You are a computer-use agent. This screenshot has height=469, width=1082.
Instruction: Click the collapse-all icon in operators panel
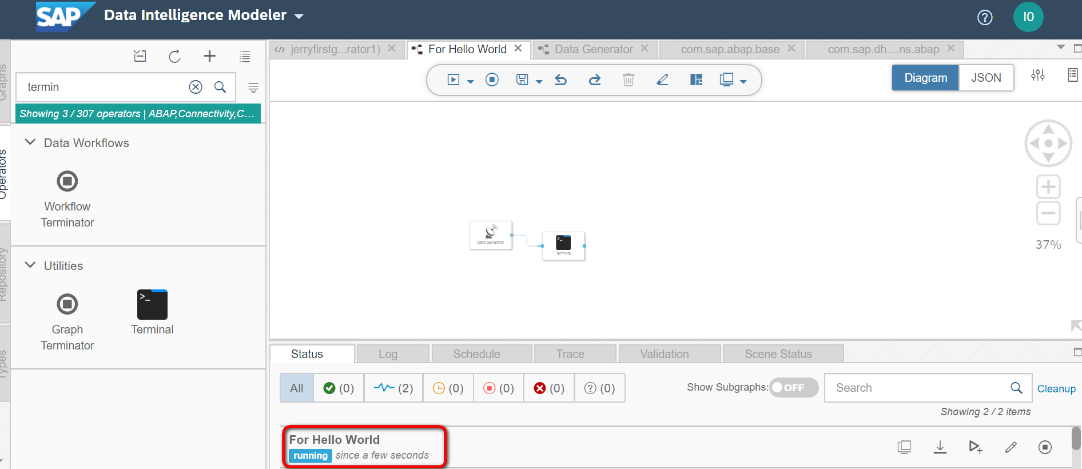(x=140, y=56)
